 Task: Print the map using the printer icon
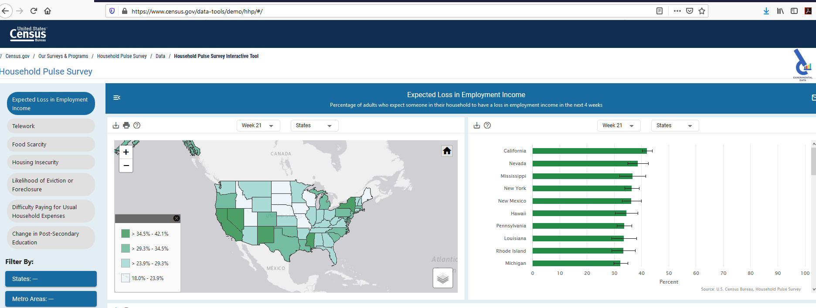click(x=126, y=125)
